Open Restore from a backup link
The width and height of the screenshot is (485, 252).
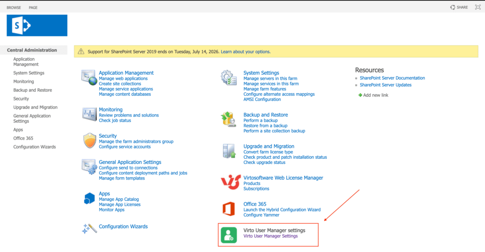(265, 126)
